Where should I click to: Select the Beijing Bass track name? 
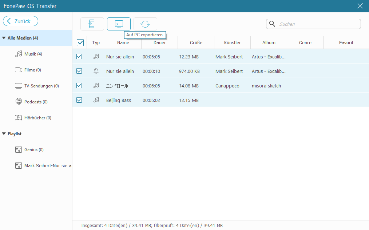click(118, 100)
